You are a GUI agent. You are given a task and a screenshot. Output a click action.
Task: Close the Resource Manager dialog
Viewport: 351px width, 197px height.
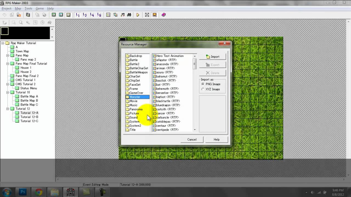225,43
